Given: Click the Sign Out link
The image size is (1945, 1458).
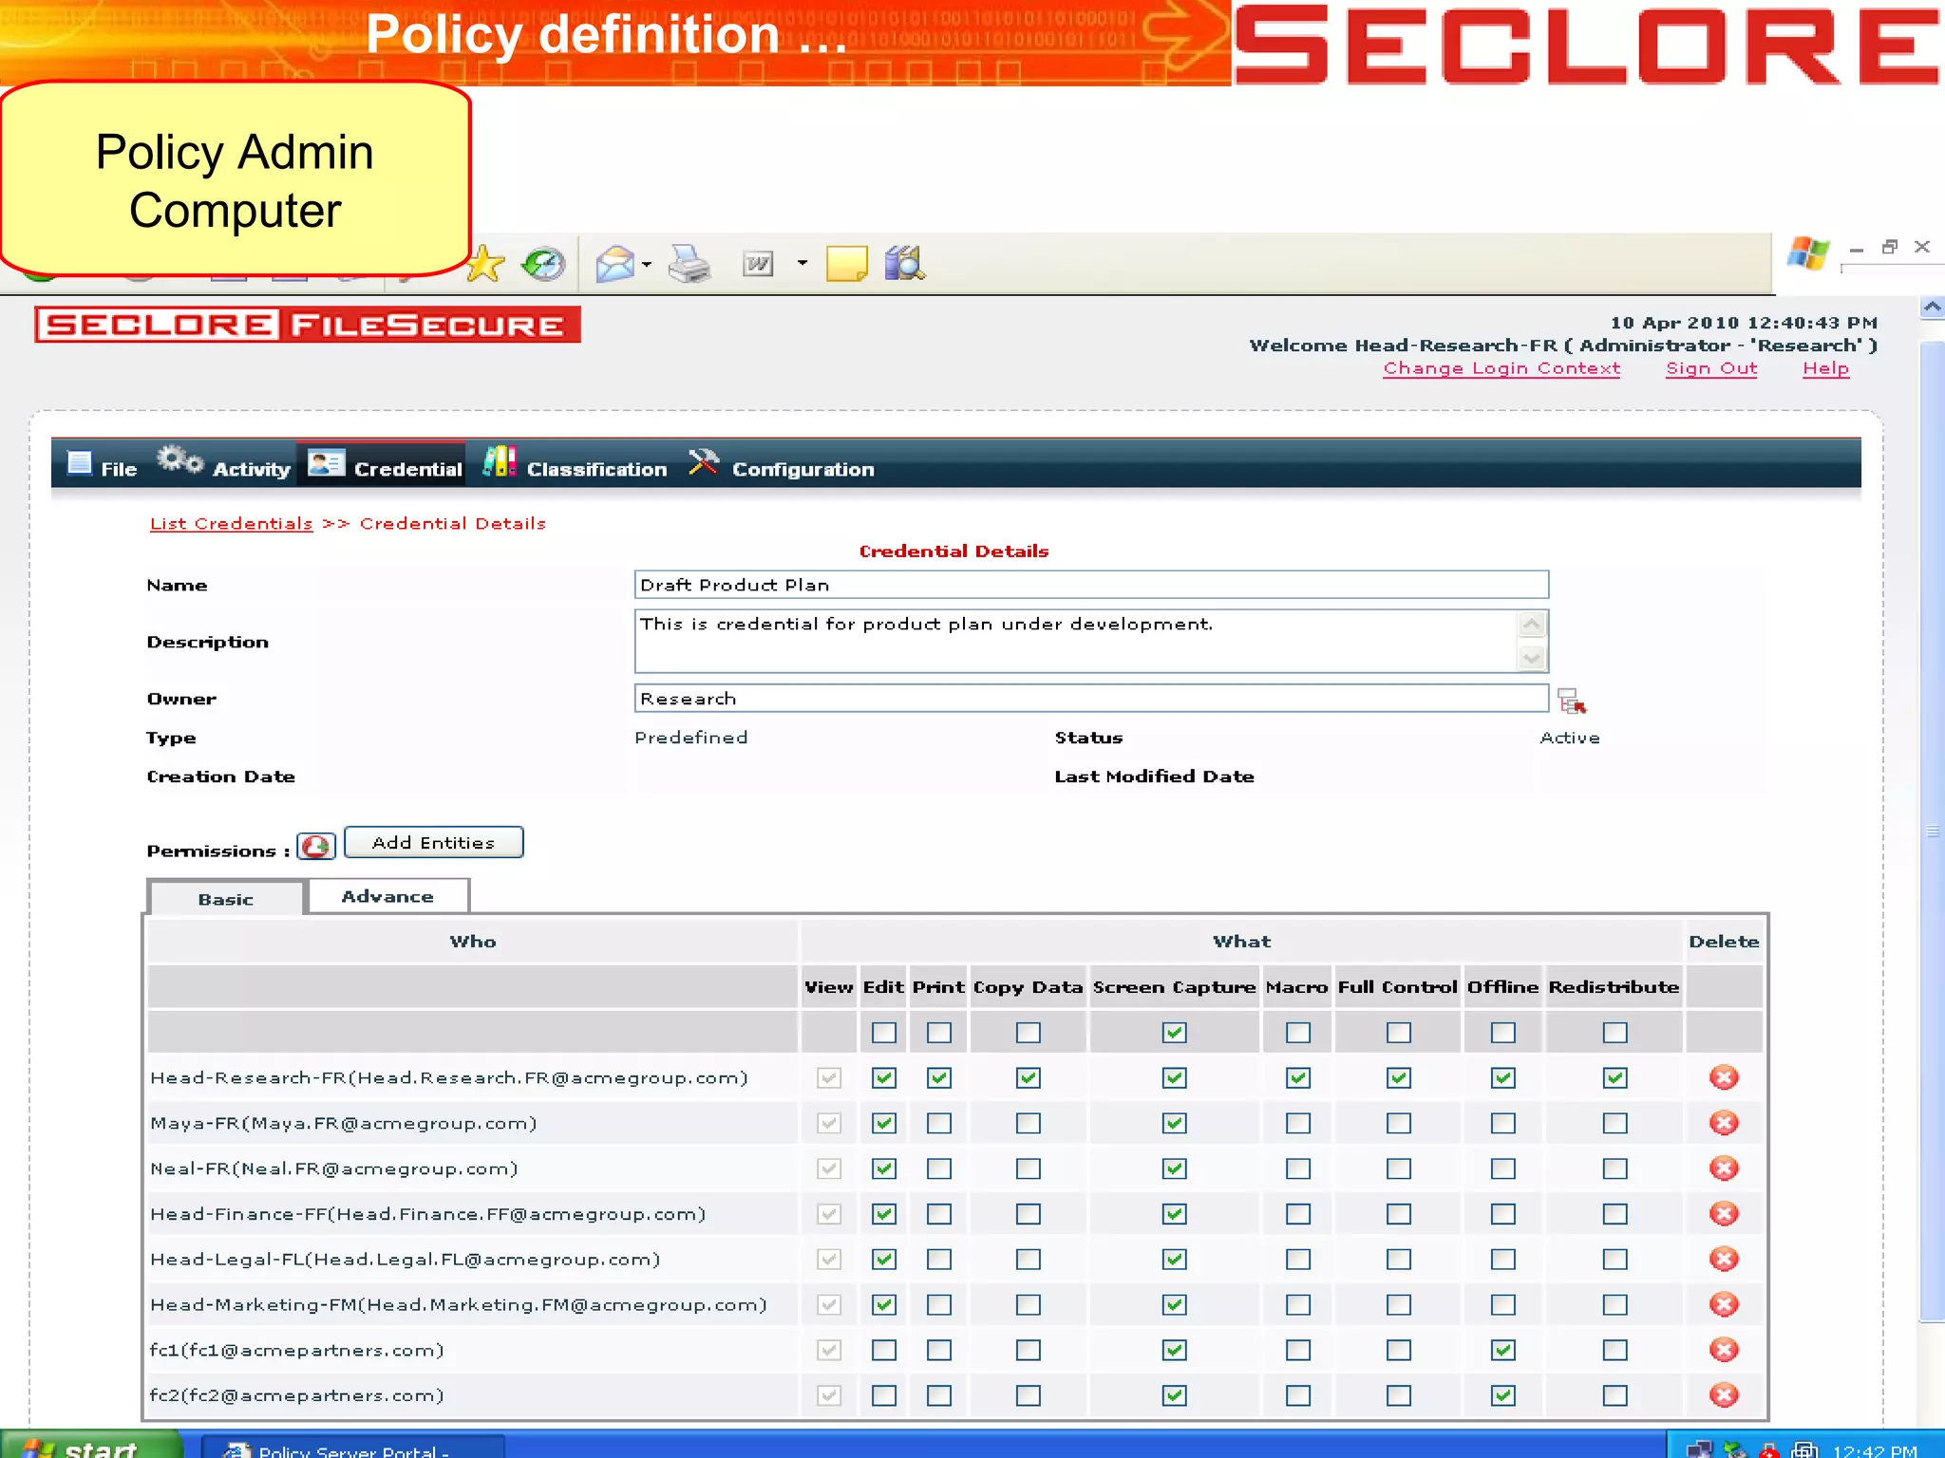Looking at the screenshot, I should [x=1711, y=368].
